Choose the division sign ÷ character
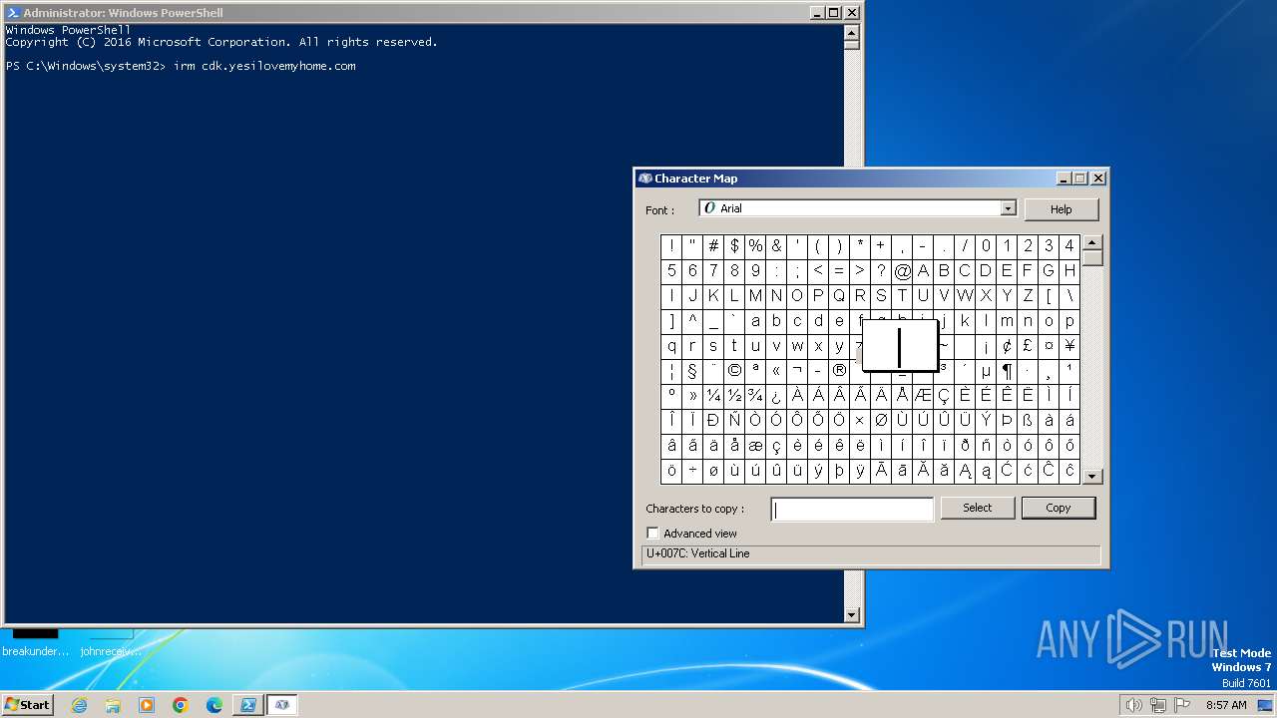 pyautogui.click(x=692, y=471)
